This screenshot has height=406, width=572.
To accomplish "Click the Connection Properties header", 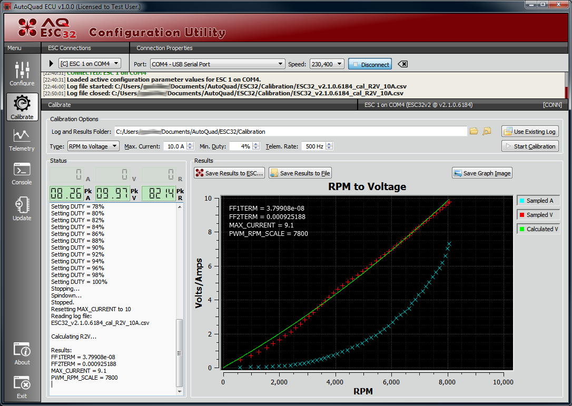I will [164, 48].
